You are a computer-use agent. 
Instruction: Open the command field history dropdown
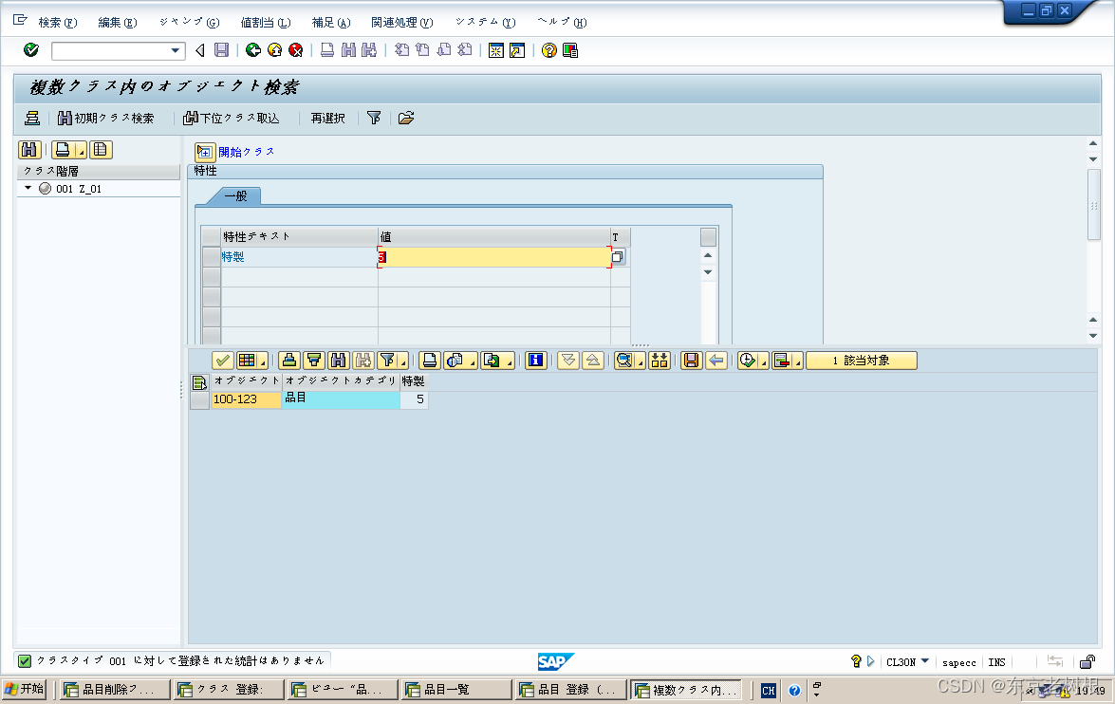(x=176, y=50)
